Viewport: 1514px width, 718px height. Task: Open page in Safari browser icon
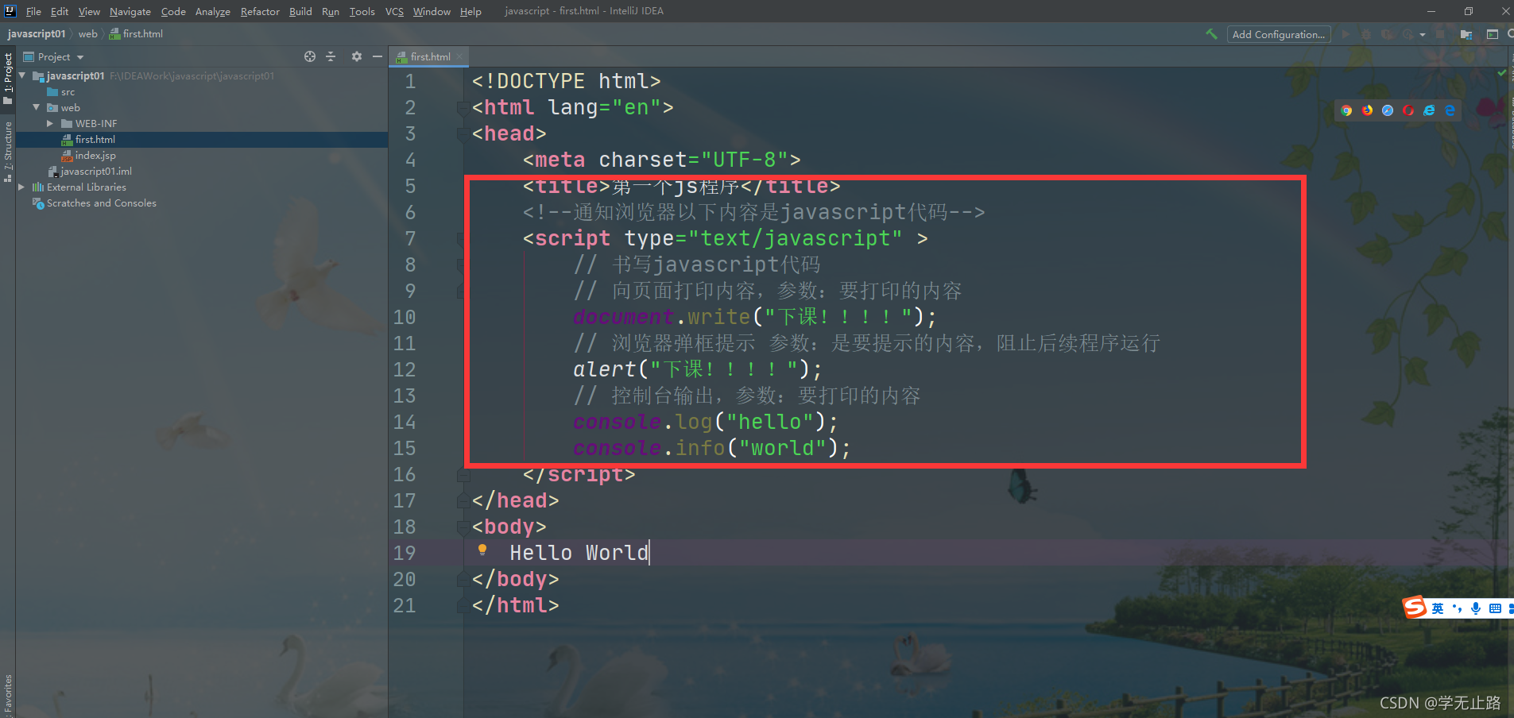(x=1388, y=110)
